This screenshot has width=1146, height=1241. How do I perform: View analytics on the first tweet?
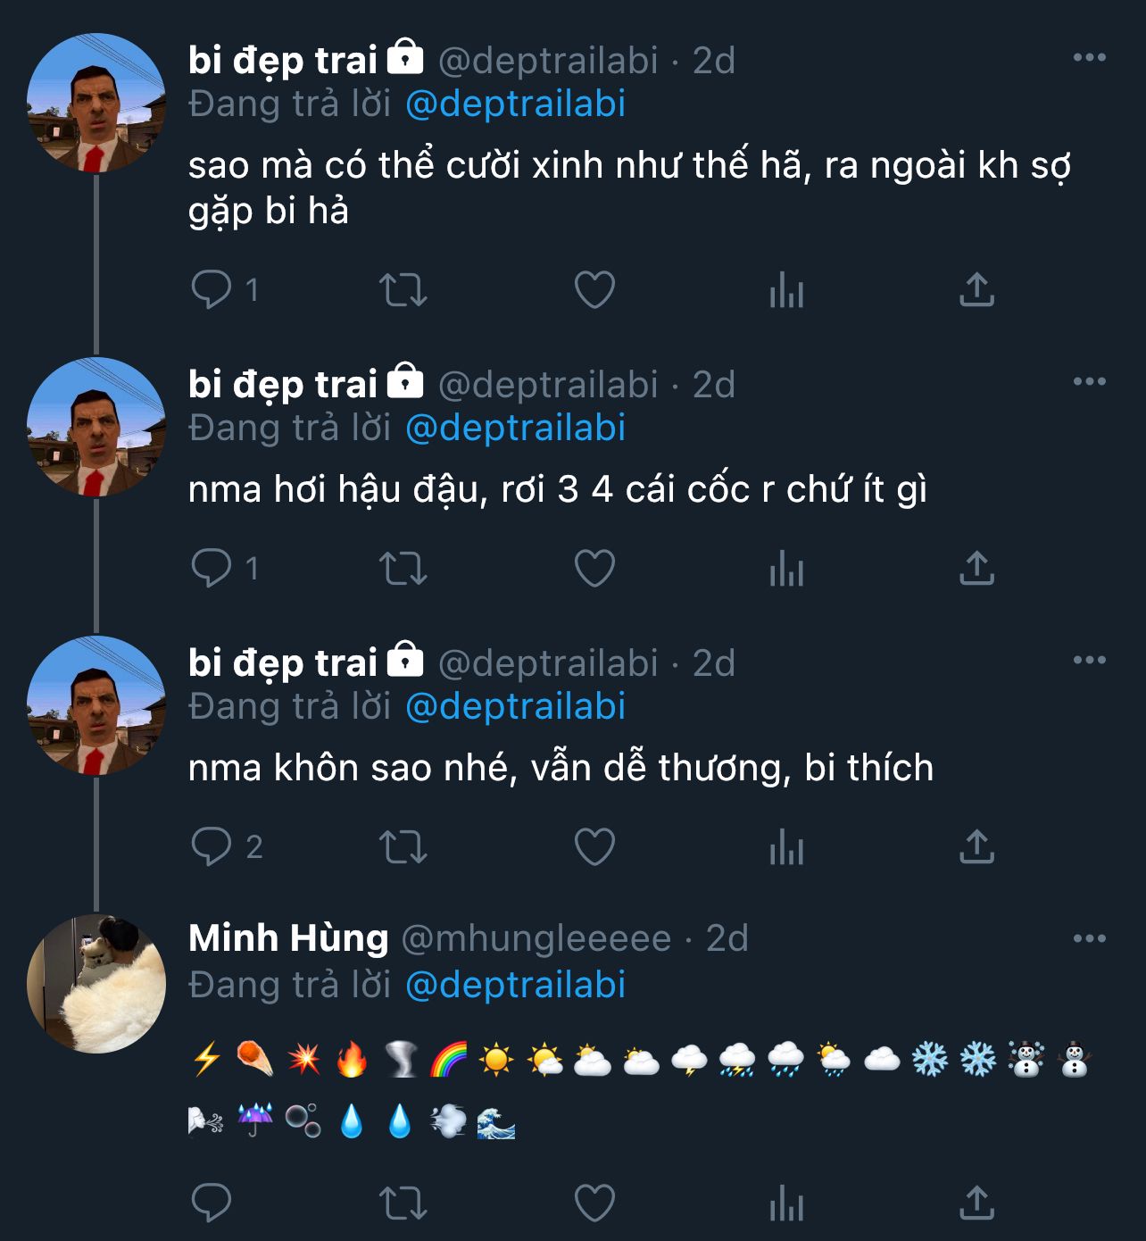tap(786, 289)
